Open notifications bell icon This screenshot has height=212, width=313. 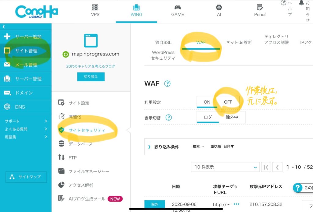[x=301, y=2]
